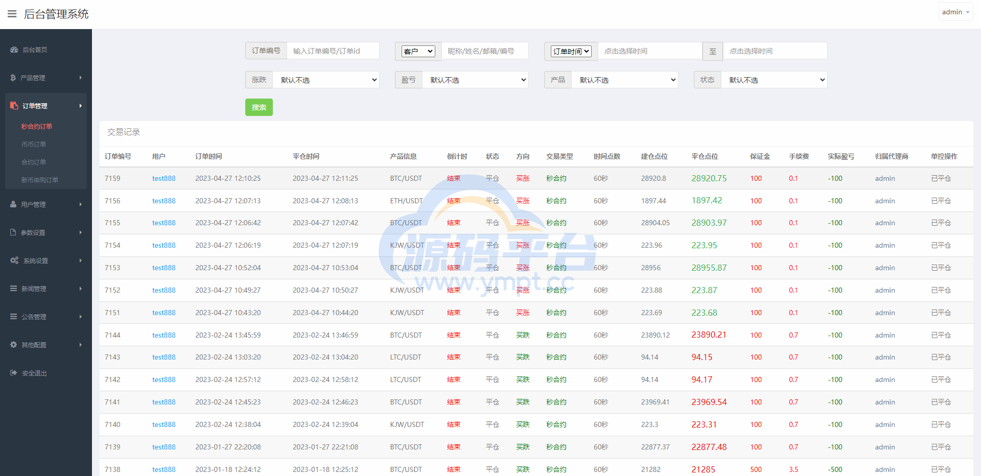
Task: Click the gears icon beside 系统设置
Action: (x=14, y=260)
